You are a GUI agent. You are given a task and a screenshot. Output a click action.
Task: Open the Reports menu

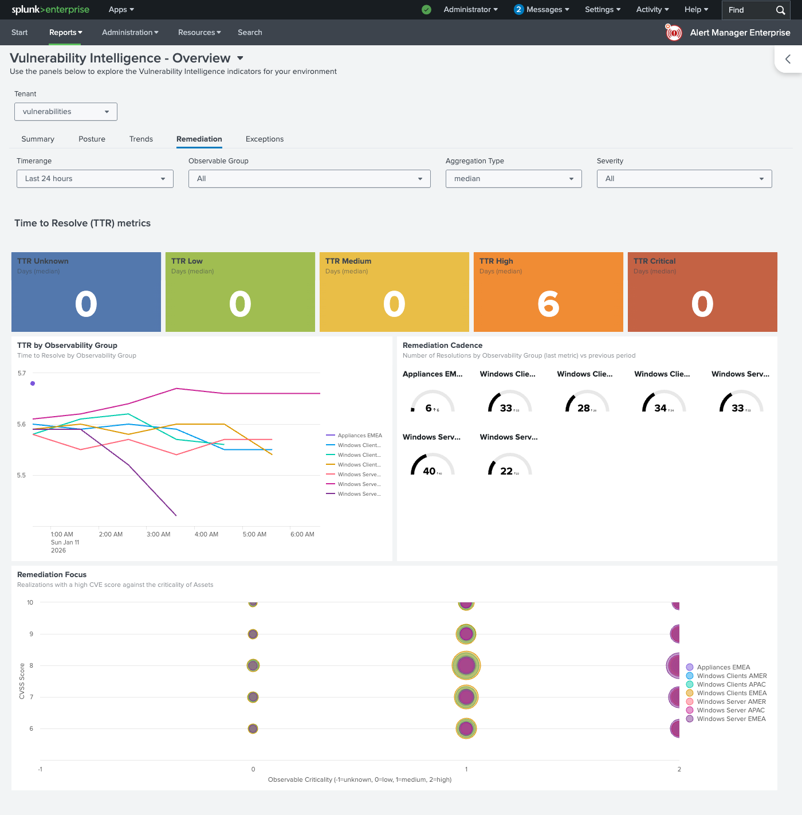tap(65, 32)
